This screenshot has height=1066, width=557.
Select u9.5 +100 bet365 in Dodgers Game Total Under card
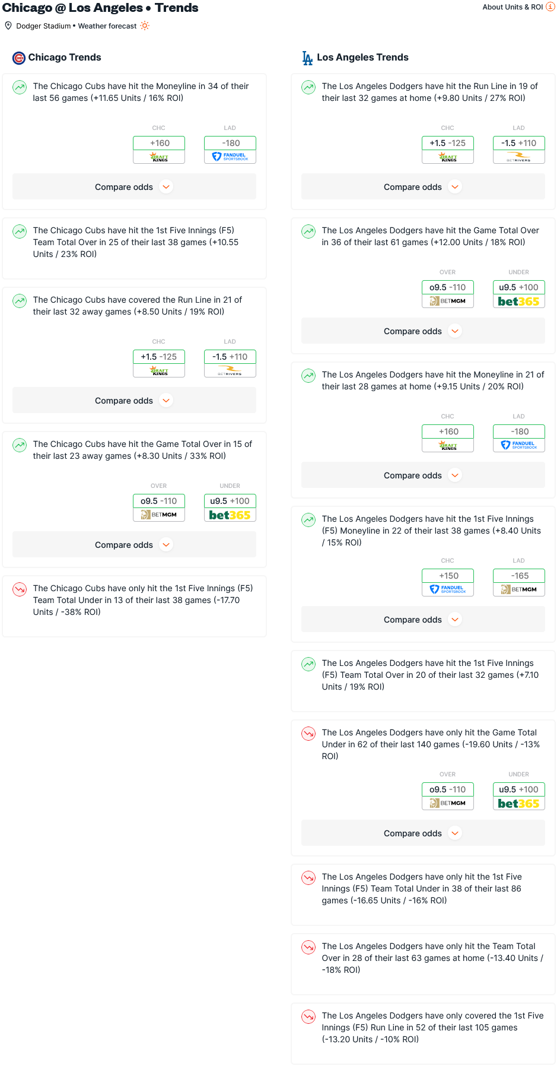coord(519,796)
